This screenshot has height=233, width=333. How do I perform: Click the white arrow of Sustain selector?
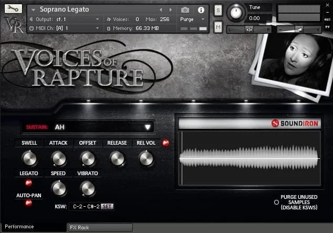148,127
